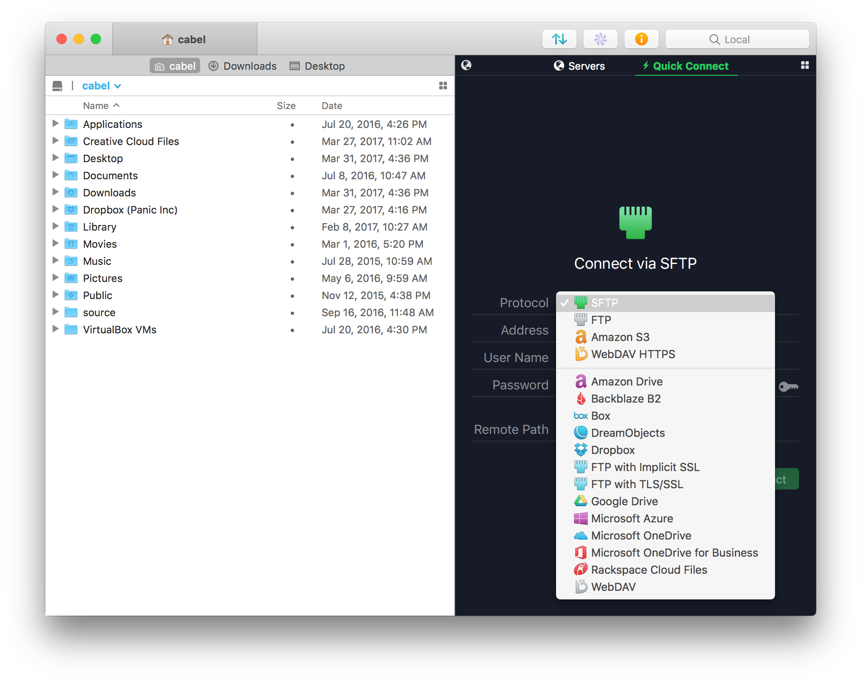Viewport: 861px width, 679px height.
Task: Choose WebDAV HTTPS protocol
Action: click(x=665, y=354)
